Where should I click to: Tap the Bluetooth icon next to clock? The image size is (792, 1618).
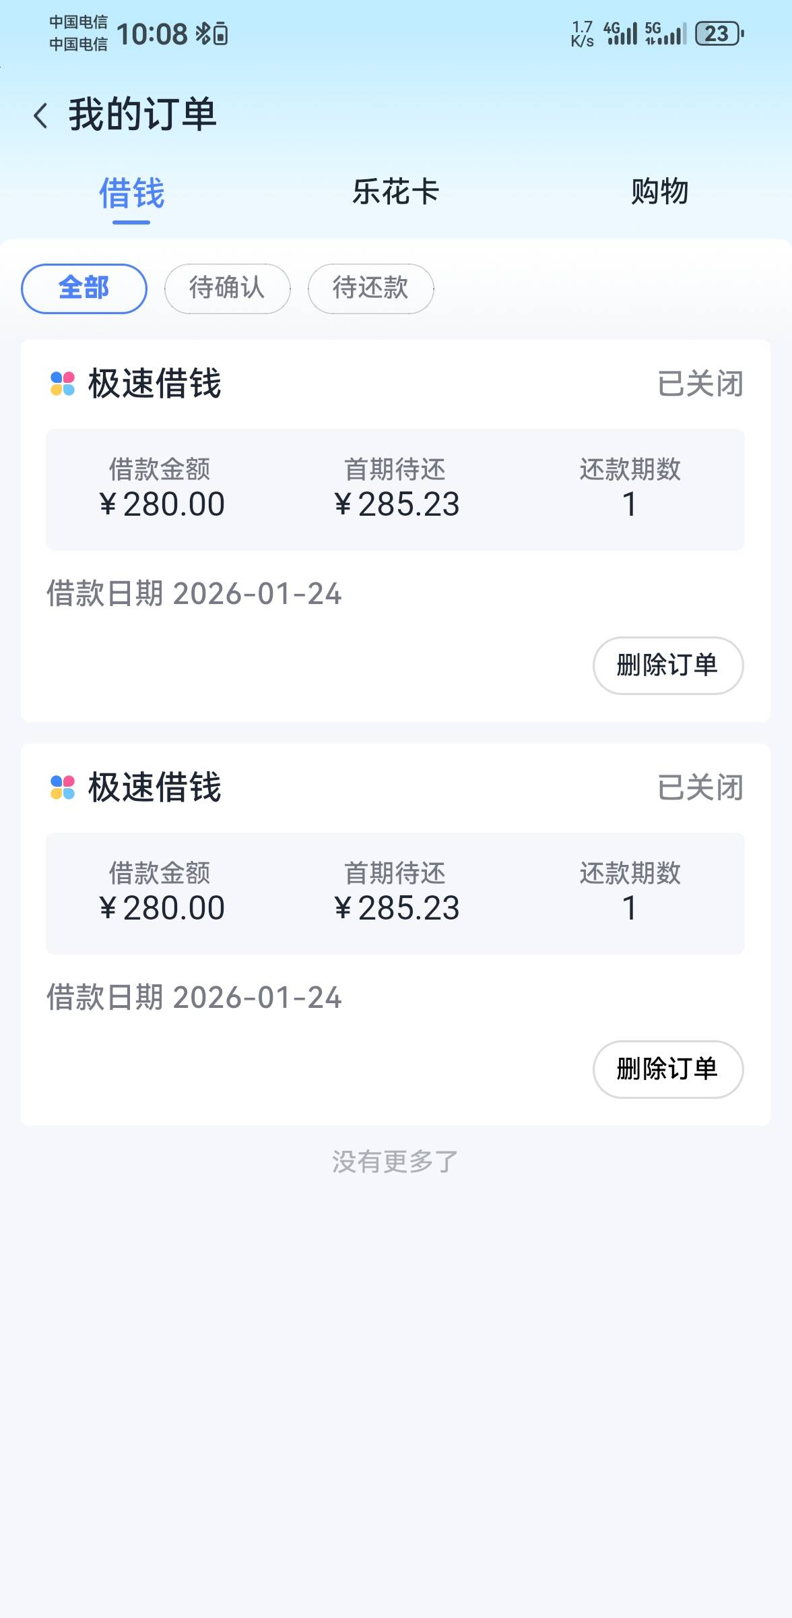(x=203, y=33)
